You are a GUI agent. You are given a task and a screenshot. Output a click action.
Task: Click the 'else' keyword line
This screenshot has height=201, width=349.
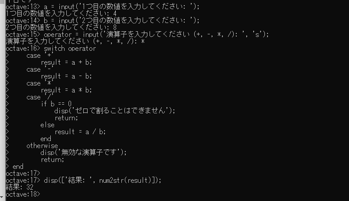47,125
